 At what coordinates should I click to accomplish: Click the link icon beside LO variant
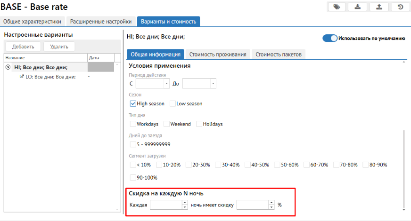(22, 77)
